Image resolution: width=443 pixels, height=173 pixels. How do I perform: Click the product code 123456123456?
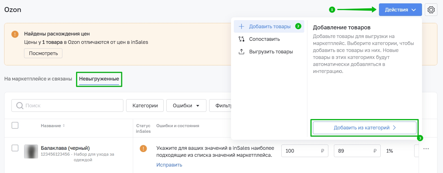[55, 154]
